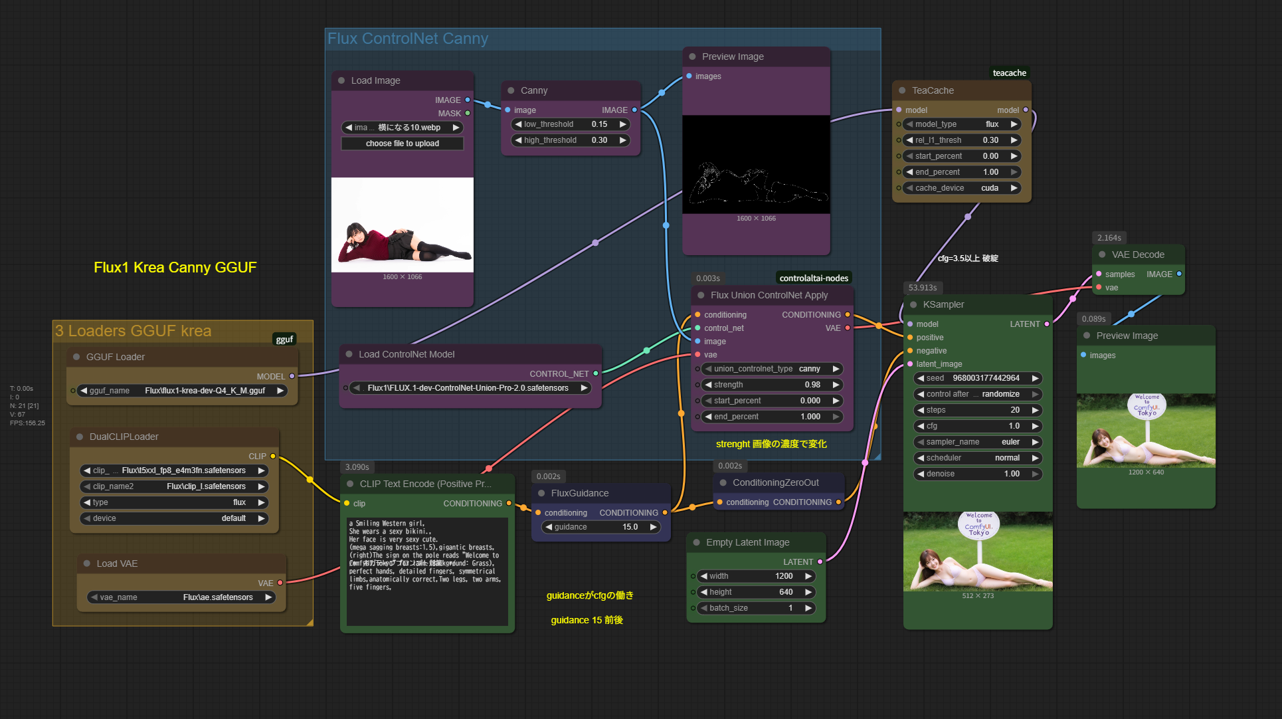Toggle control after generate randomize option

pos(978,394)
